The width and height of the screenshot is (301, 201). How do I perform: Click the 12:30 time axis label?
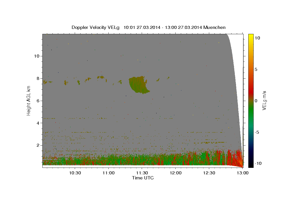tap(209, 173)
